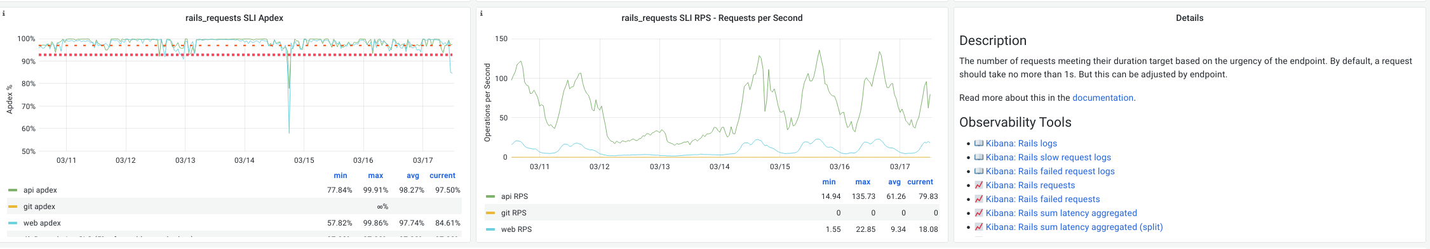Click cyan color swatch for web apdex
Viewport: 1430px width, 249px height.
pos(13,223)
